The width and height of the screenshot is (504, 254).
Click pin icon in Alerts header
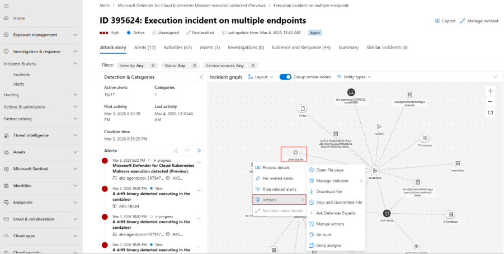point(175,150)
